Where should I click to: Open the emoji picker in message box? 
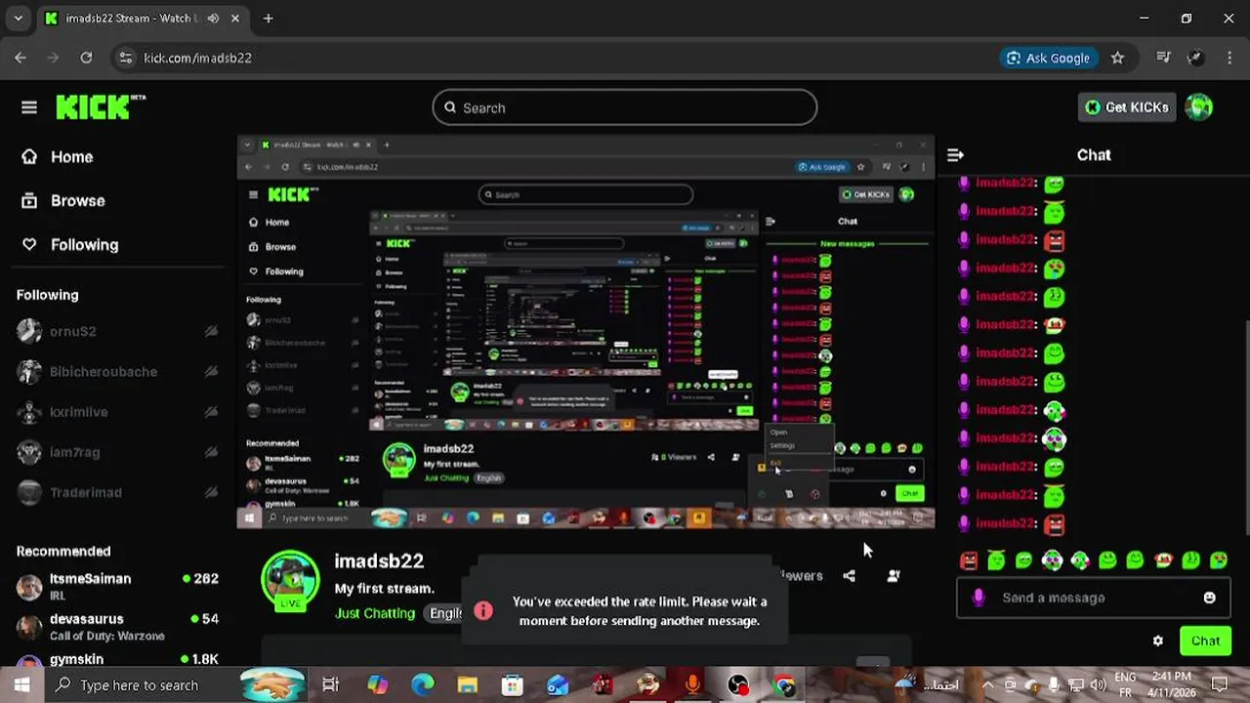point(1209,598)
